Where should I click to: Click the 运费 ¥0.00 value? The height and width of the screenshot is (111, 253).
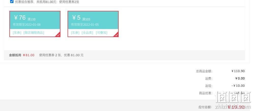pos(240,78)
